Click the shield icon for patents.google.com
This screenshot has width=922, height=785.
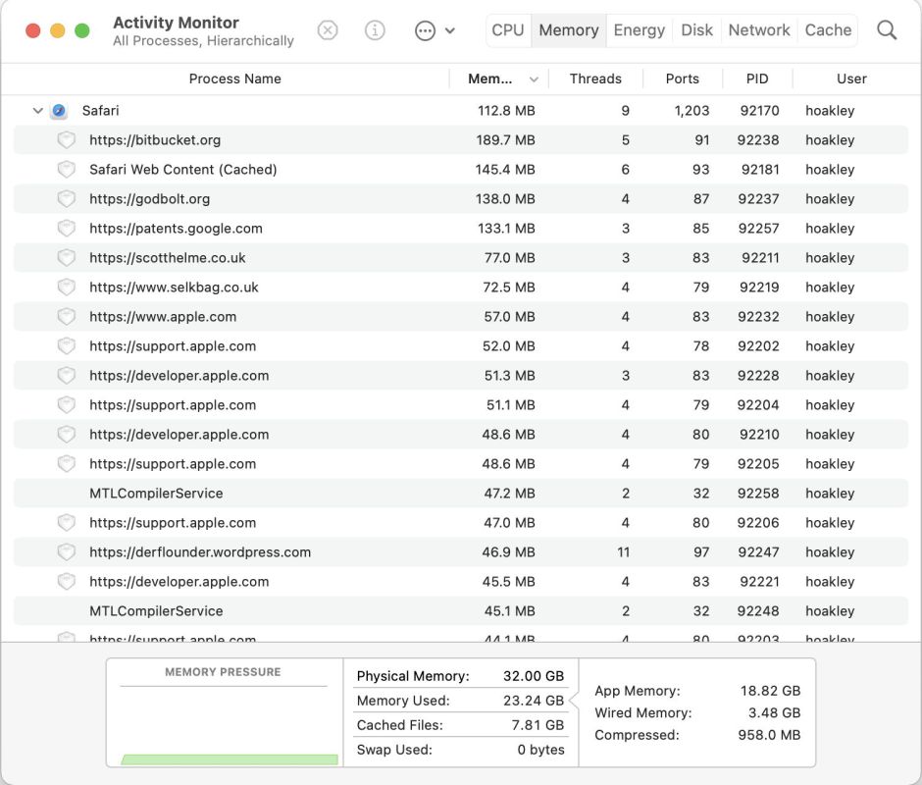point(66,229)
